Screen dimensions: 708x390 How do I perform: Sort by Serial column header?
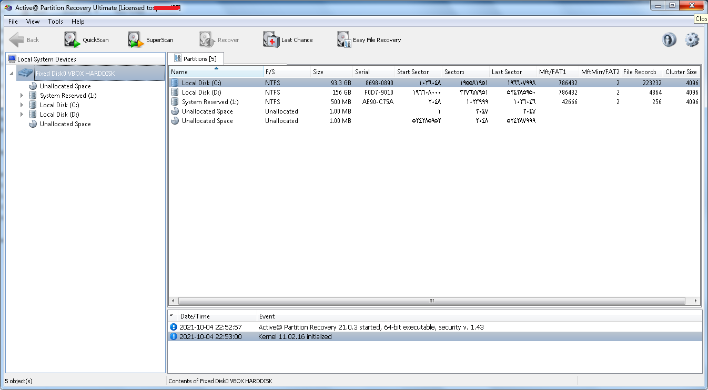tap(373, 72)
